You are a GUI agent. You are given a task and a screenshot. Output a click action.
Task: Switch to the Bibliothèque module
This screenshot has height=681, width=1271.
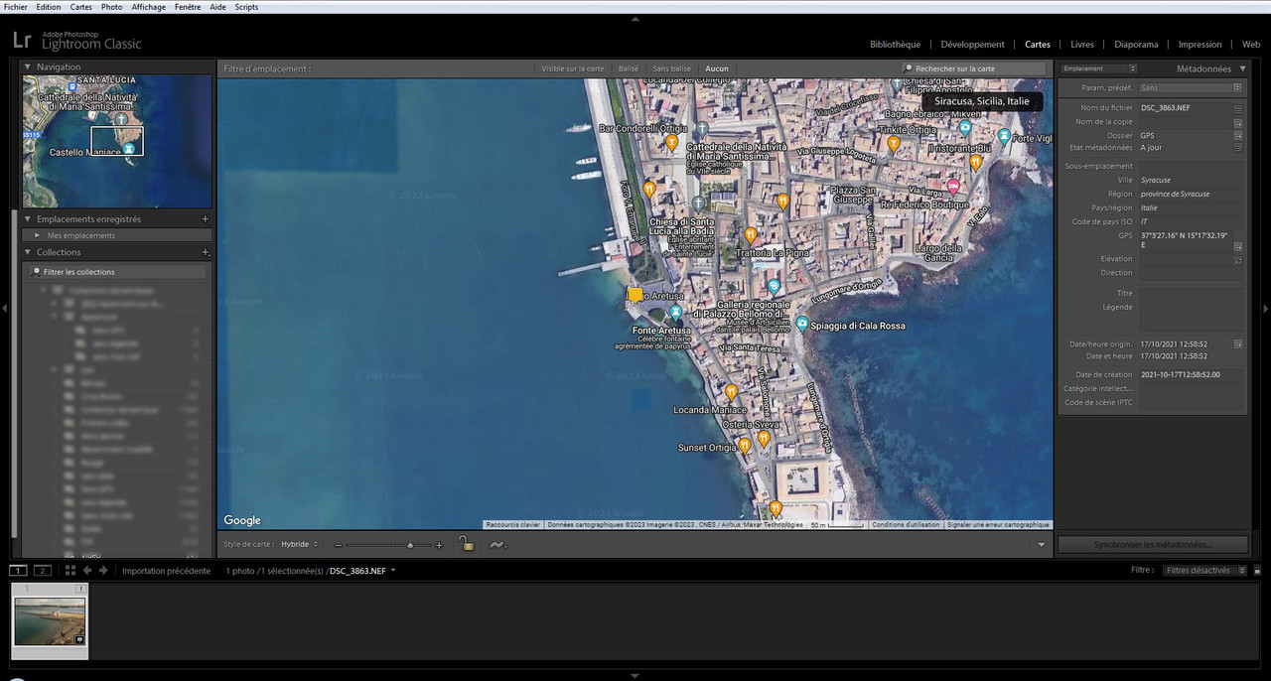point(895,45)
